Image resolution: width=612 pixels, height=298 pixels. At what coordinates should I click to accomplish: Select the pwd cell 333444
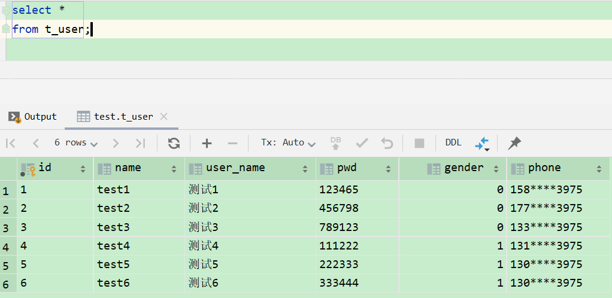tap(357, 283)
